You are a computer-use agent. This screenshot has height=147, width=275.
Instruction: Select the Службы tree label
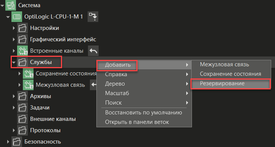coord(41,62)
